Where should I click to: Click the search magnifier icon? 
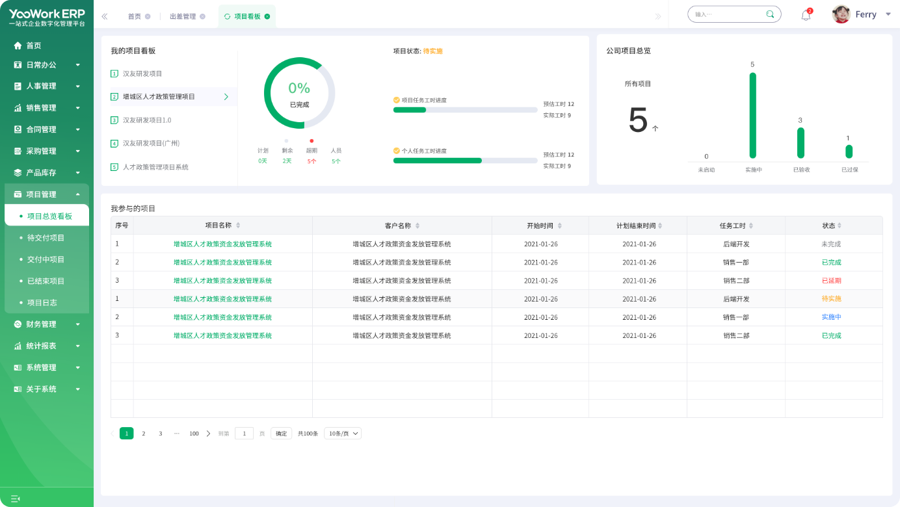pos(770,14)
